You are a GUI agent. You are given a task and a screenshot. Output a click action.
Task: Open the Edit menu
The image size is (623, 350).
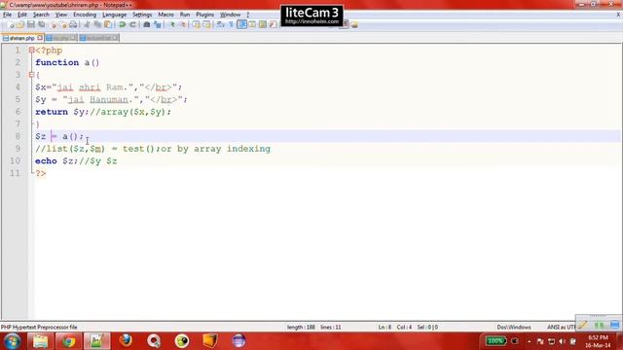click(22, 15)
